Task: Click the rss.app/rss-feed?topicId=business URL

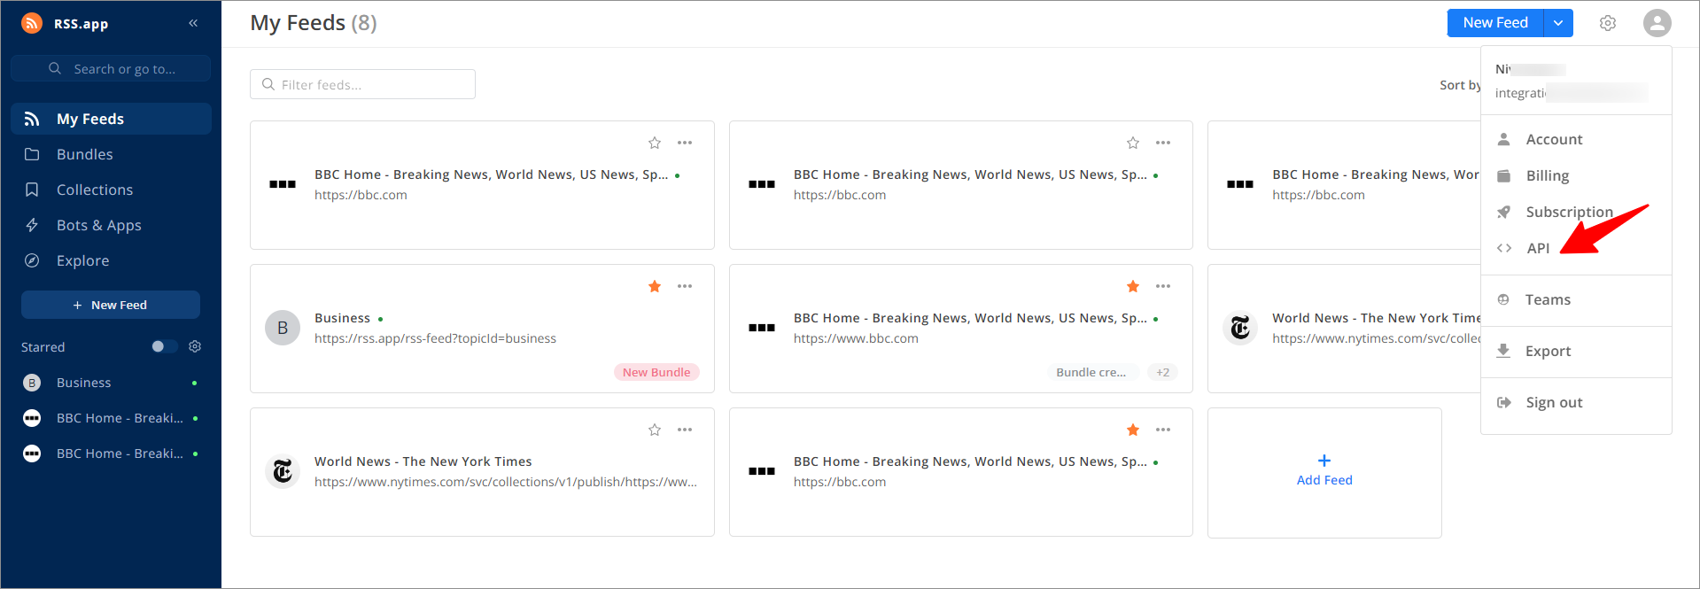Action: (x=435, y=338)
